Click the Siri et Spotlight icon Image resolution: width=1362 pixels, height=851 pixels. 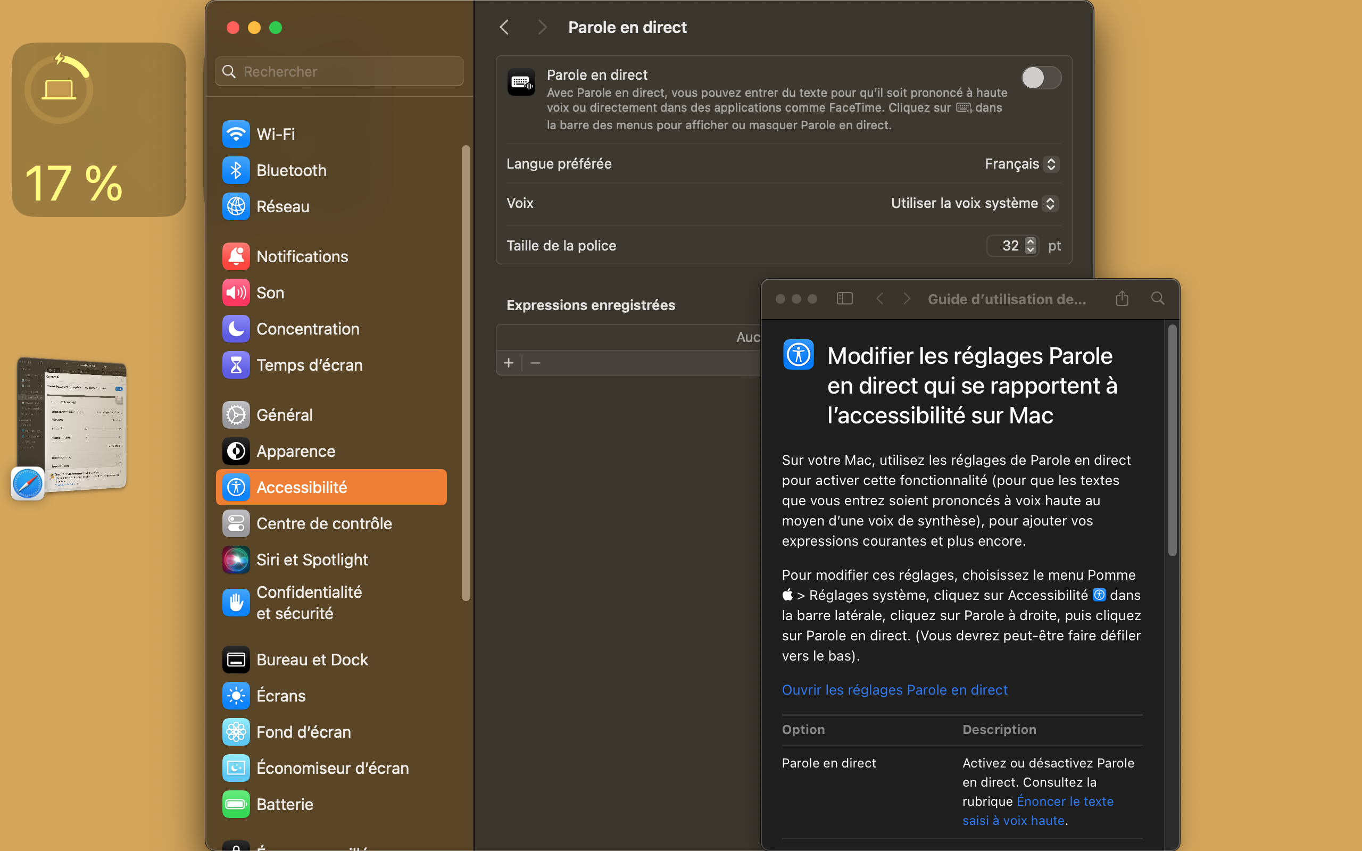click(236, 560)
